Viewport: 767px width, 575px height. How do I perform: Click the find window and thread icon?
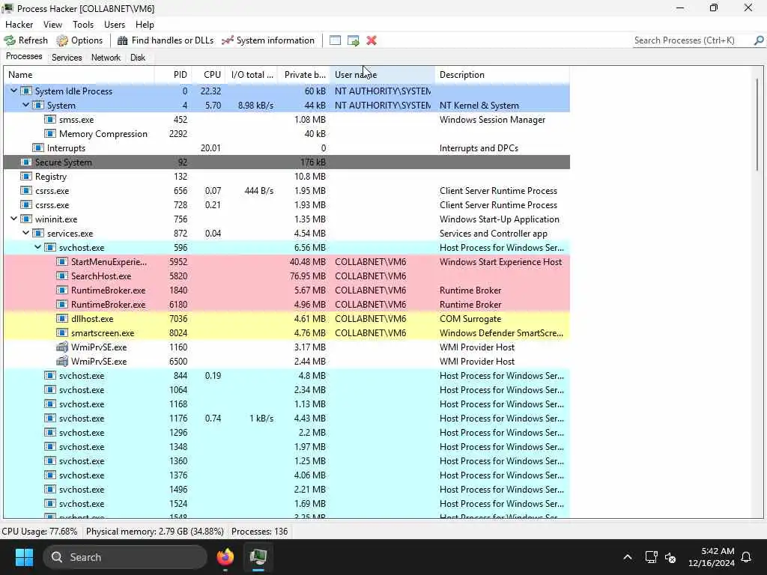pos(354,40)
